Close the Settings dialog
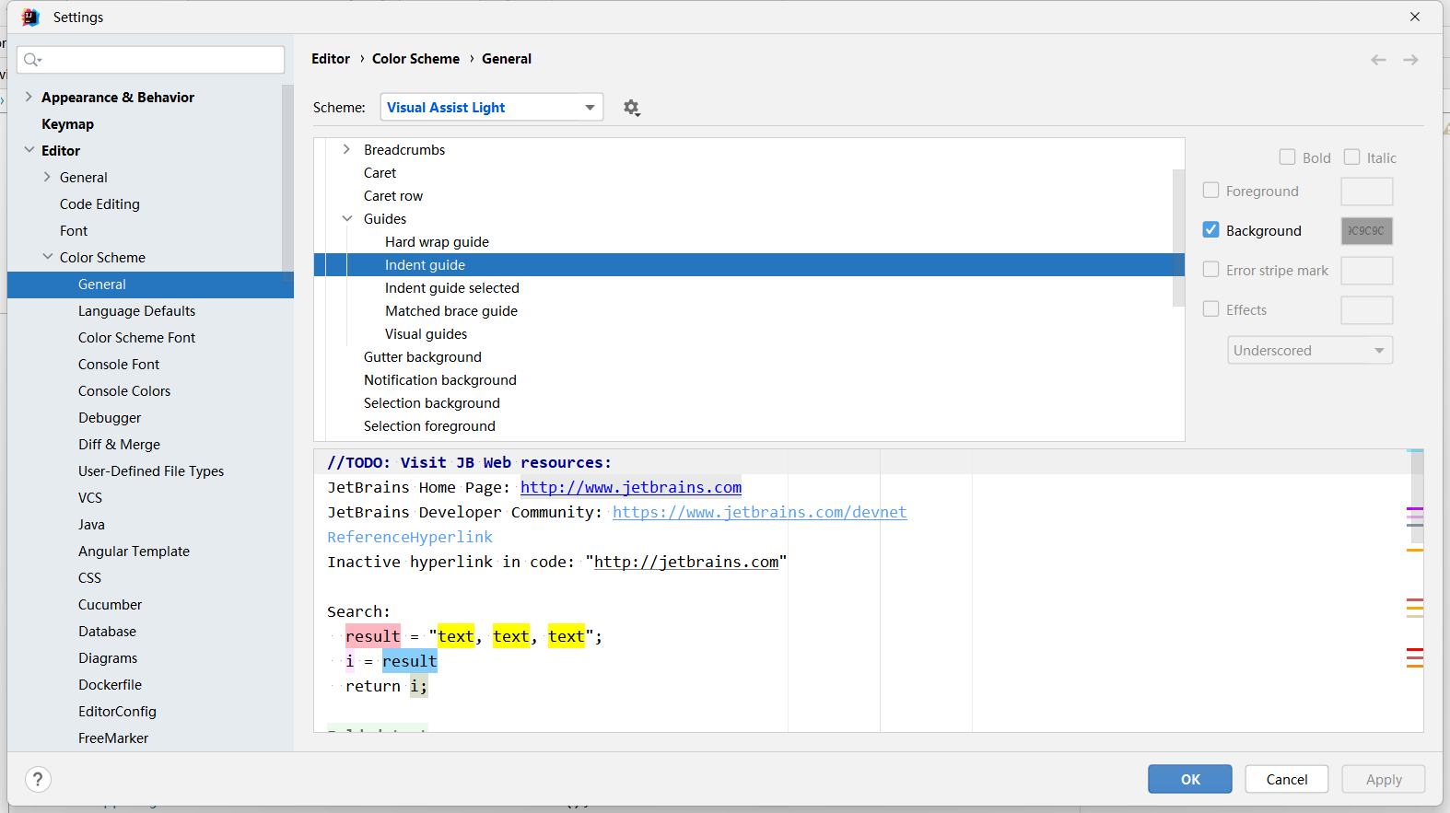The image size is (1450, 813). 1415,17
